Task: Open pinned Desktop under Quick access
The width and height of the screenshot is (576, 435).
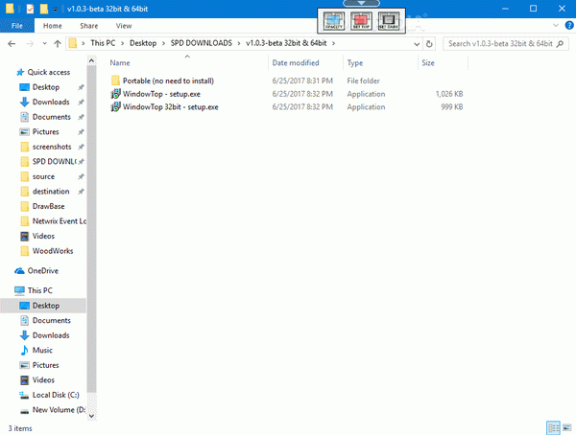Action: click(x=46, y=87)
